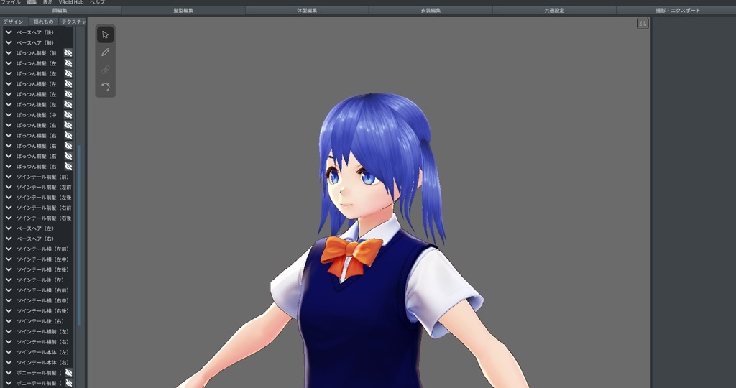Image resolution: width=736 pixels, height=388 pixels.
Task: Toggle the mirror icon at viewport top right
Action: tap(643, 24)
